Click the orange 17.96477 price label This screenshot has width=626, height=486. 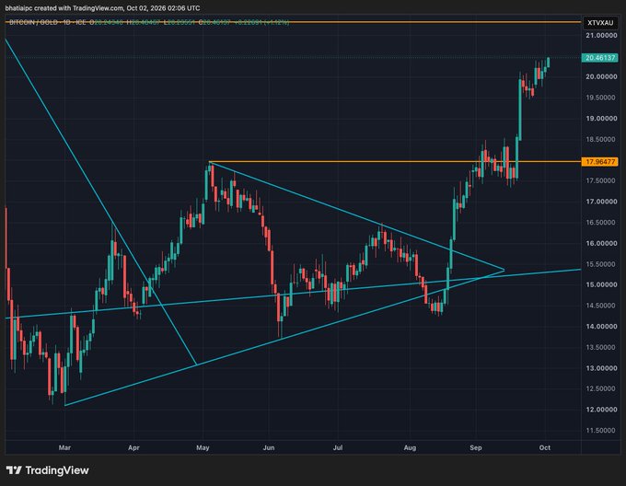600,162
